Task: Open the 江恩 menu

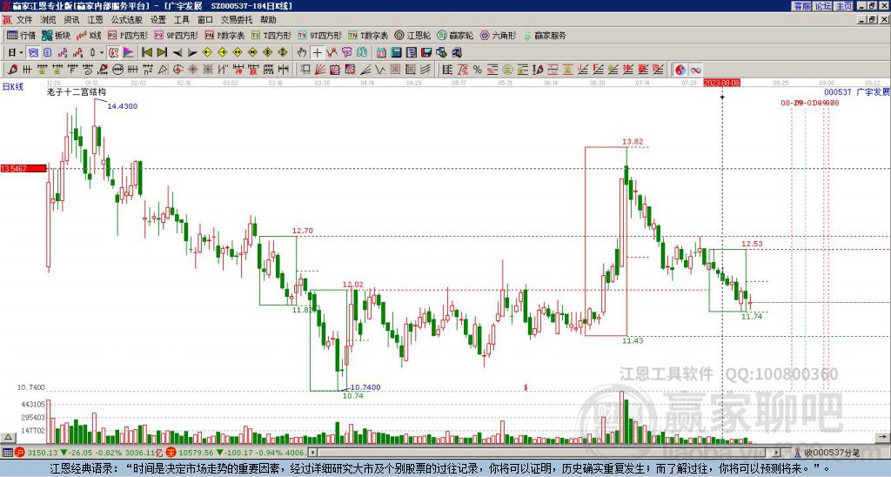Action: (95, 20)
